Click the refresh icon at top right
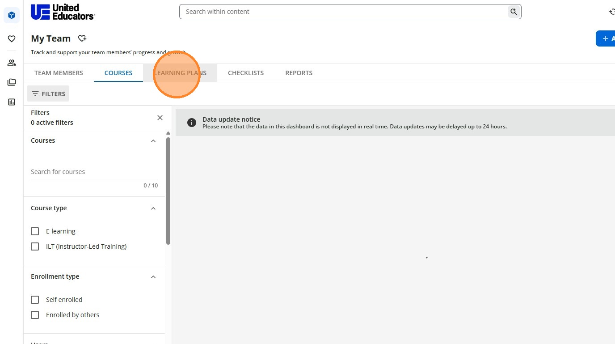 [612, 12]
